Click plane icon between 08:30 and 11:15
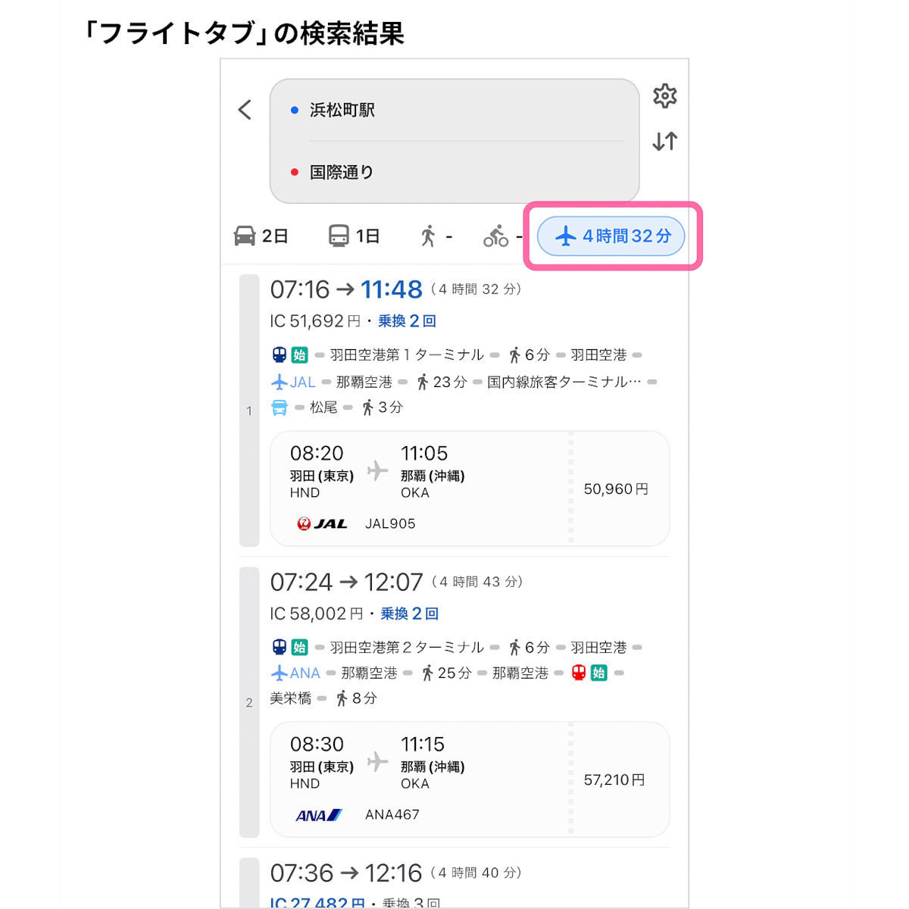 point(377,761)
